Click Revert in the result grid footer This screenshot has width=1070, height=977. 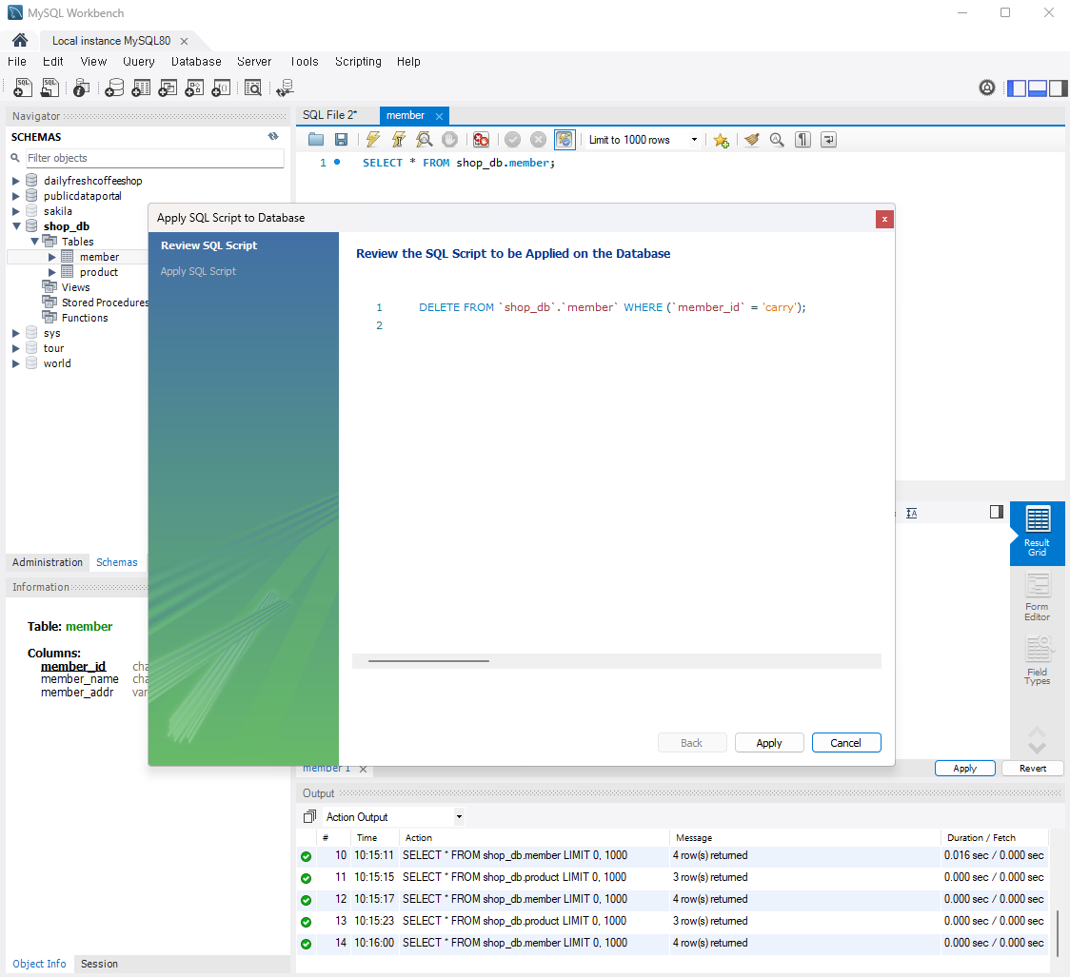coord(1033,769)
